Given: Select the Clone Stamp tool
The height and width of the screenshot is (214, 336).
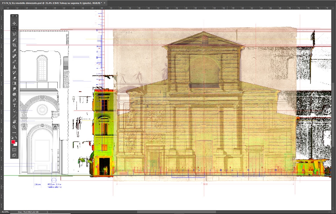Looking at the screenshot, I should 14,67.
